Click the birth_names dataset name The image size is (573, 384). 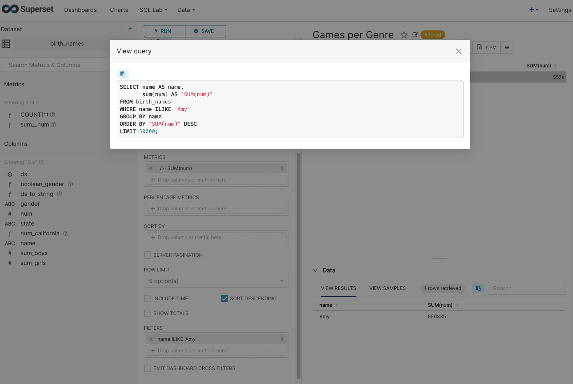(x=67, y=44)
